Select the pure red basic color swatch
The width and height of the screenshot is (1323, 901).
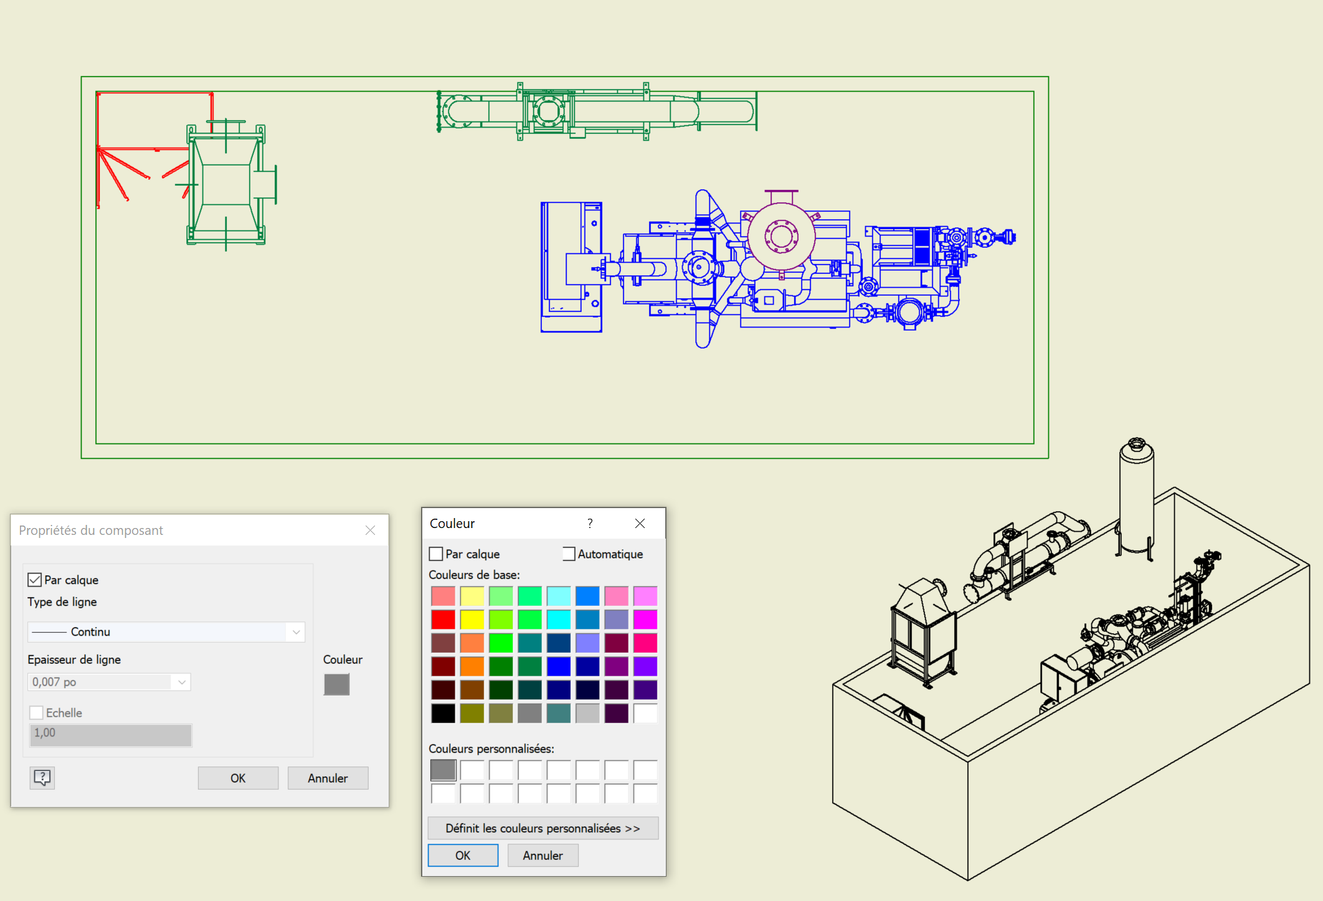pyautogui.click(x=443, y=620)
